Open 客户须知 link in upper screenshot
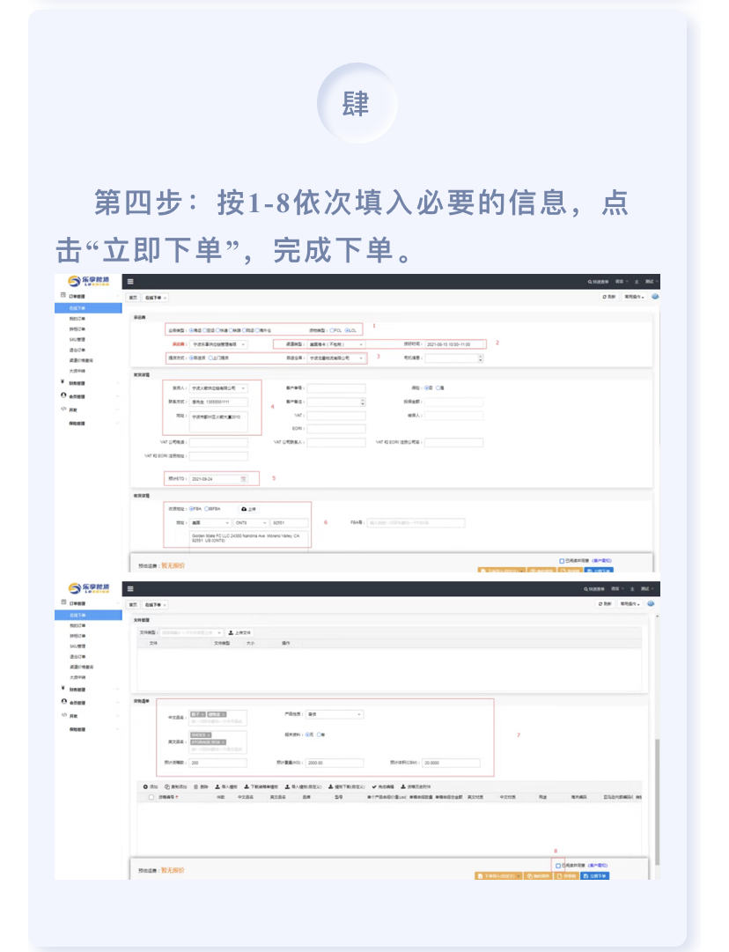This screenshot has width=729, height=952. point(601,561)
